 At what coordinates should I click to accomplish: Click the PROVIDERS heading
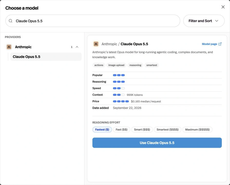13,37
